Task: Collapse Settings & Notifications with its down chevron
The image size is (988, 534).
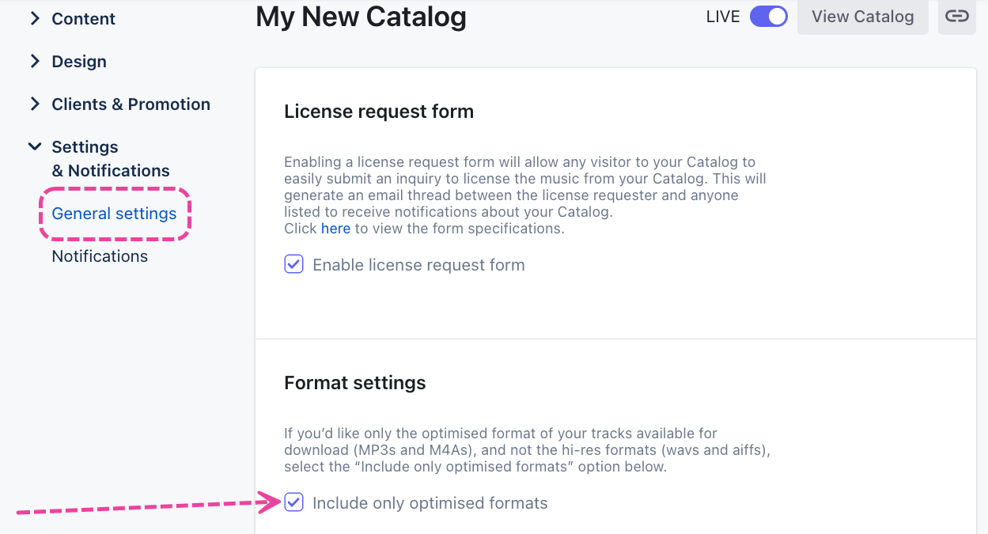Action: 35,146
